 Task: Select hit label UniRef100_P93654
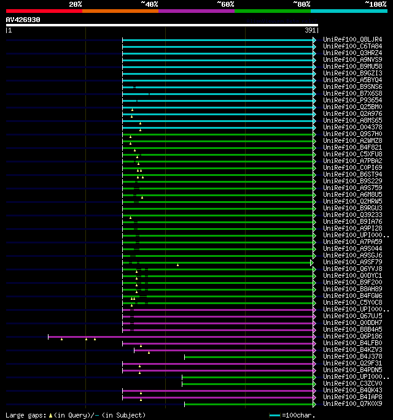click(x=352, y=100)
